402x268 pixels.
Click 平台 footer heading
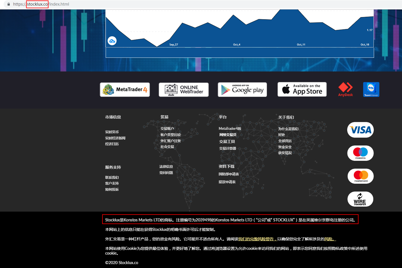[223, 117]
